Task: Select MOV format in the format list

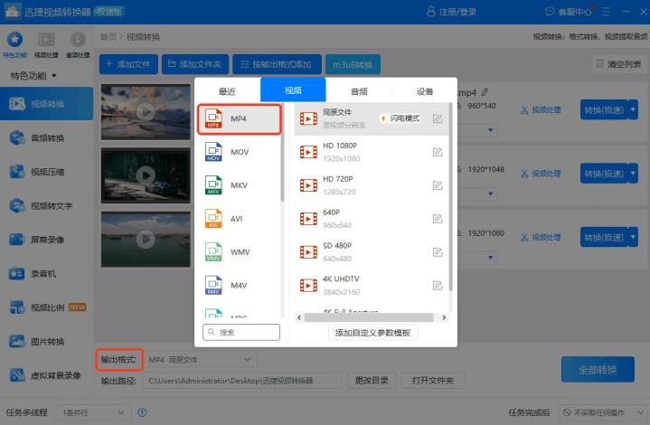Action: pyautogui.click(x=238, y=152)
